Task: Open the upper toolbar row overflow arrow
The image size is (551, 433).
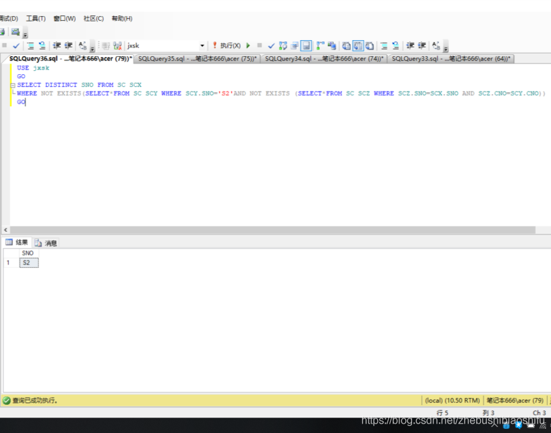Action: [x=25, y=33]
